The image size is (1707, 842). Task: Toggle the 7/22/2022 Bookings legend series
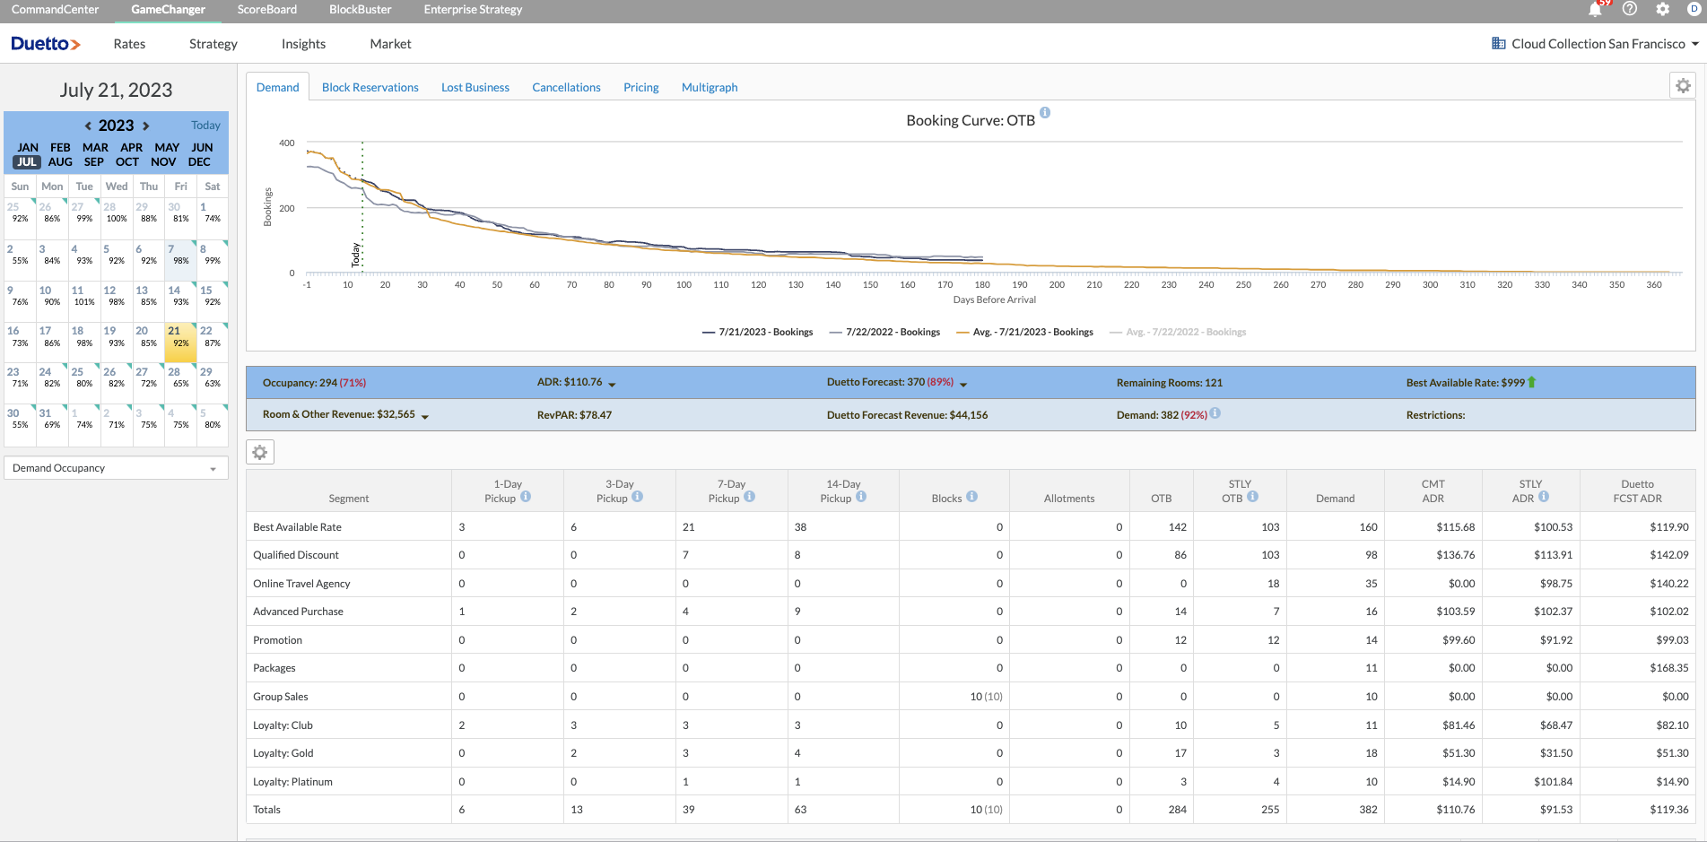point(893,332)
